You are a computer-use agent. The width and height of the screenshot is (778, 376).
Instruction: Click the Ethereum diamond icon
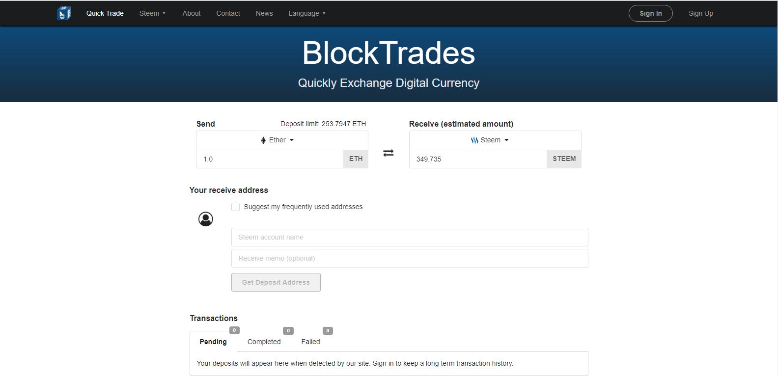coord(263,140)
